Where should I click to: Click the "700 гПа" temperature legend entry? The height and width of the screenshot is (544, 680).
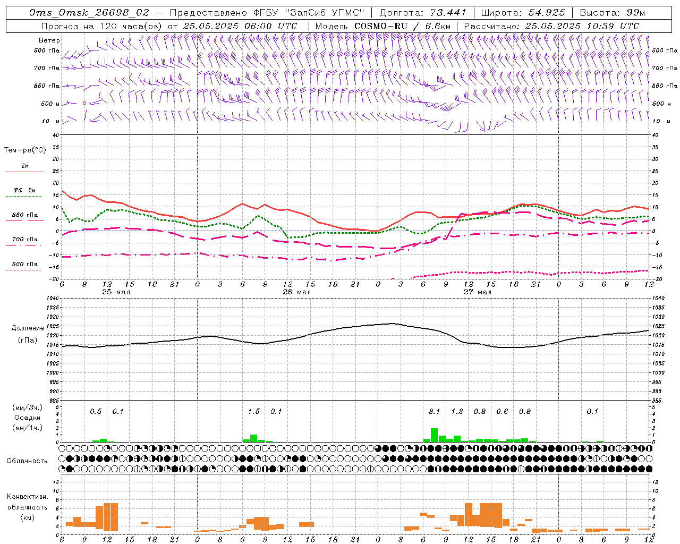(25, 239)
